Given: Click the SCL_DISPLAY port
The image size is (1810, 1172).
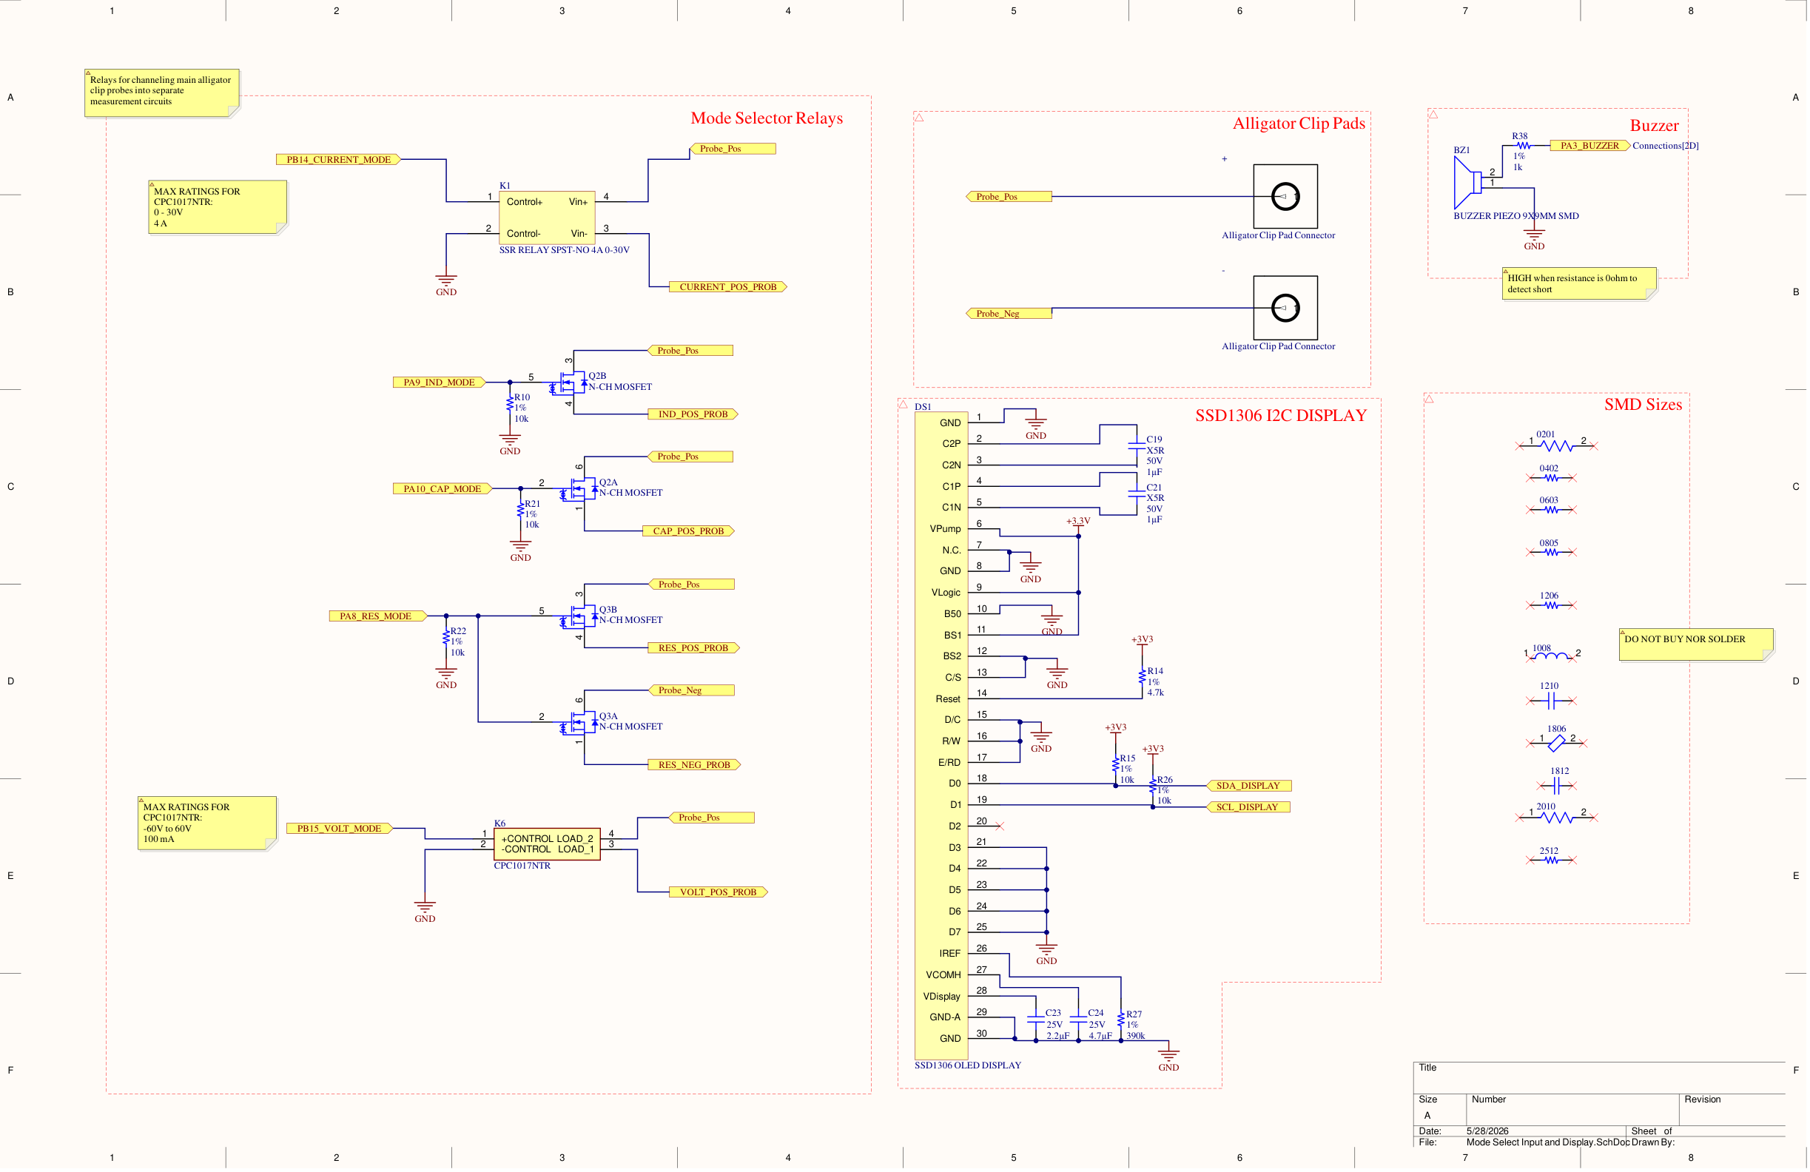Looking at the screenshot, I should point(1248,807).
